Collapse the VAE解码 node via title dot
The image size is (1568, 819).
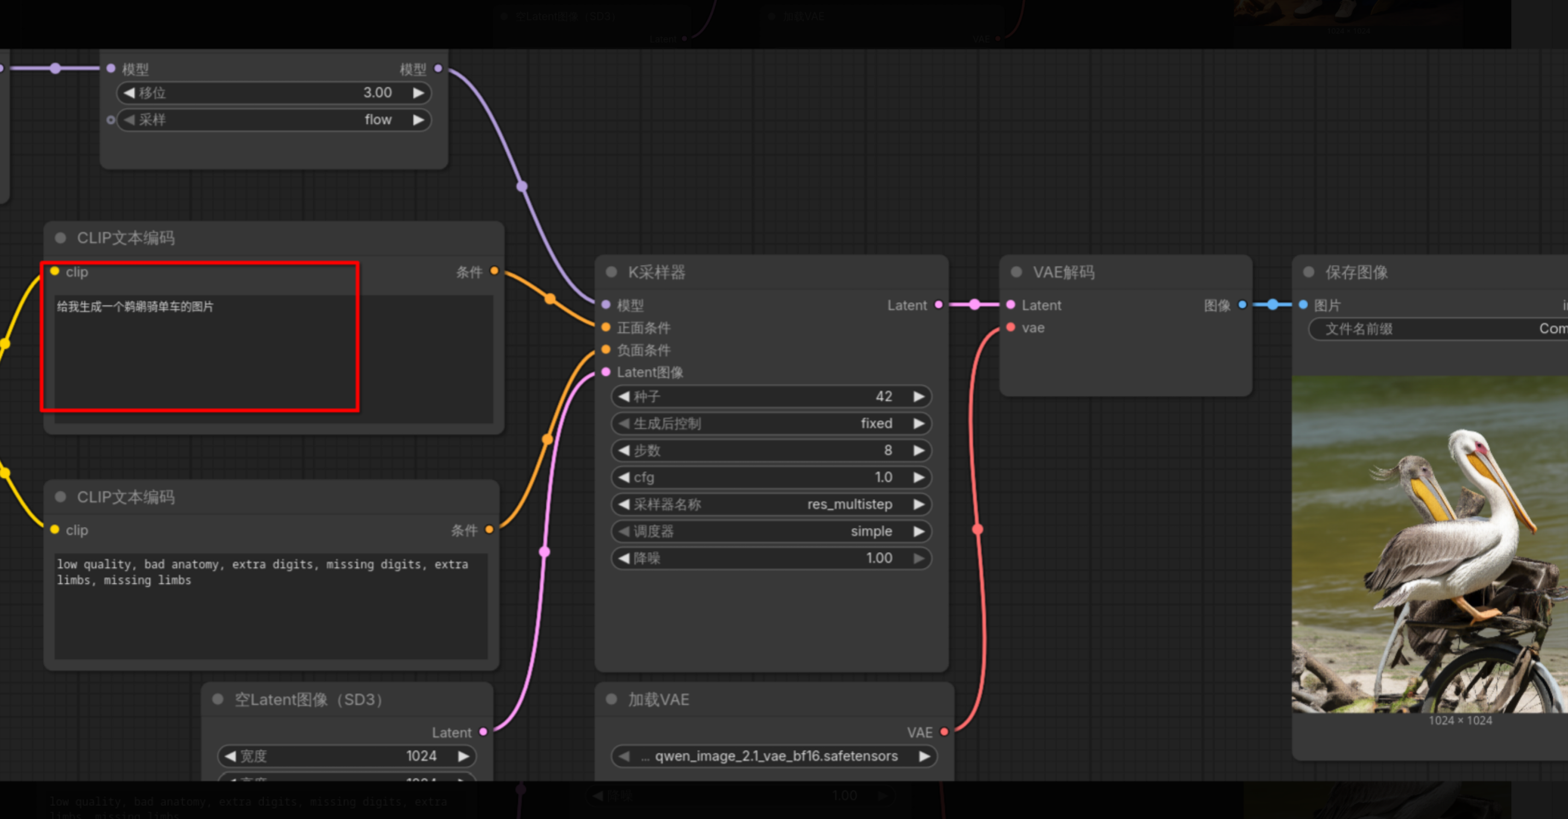[x=1016, y=272]
